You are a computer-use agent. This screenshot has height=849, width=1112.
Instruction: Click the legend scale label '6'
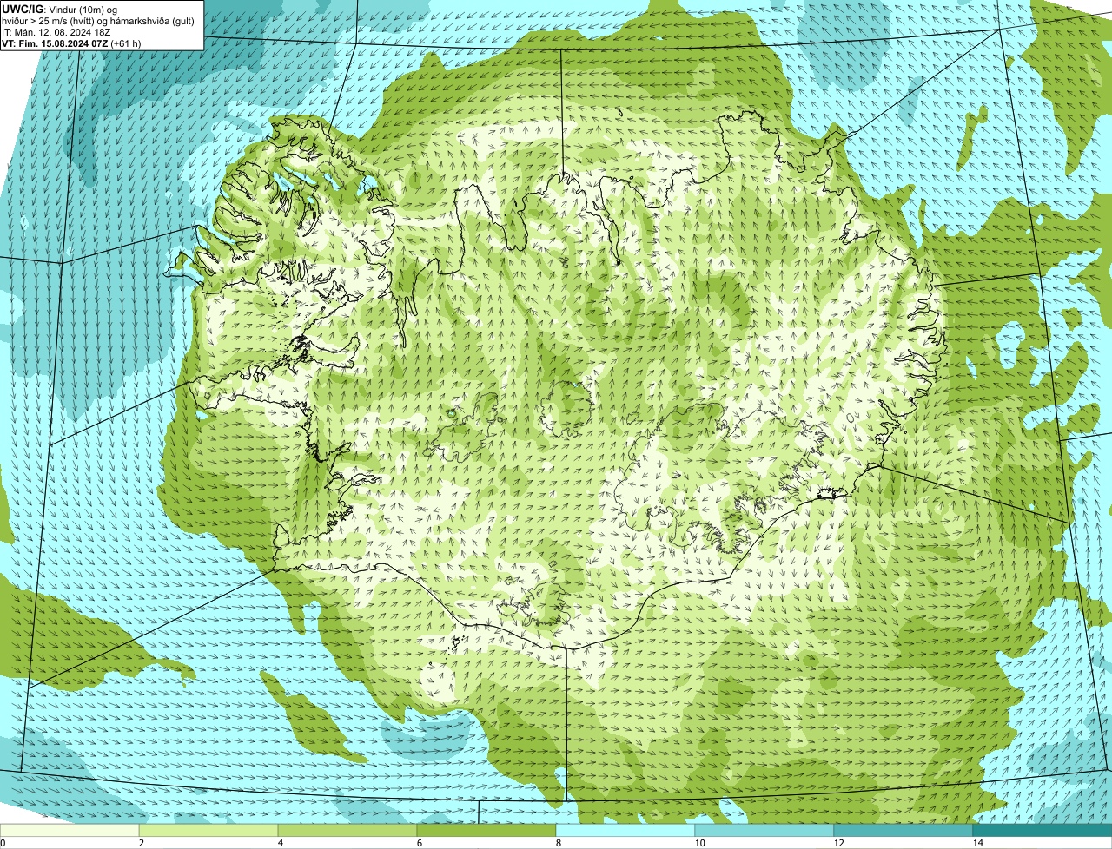tap(418, 843)
